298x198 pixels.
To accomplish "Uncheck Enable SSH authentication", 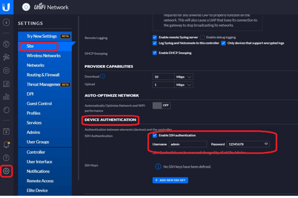I will 155,135.
